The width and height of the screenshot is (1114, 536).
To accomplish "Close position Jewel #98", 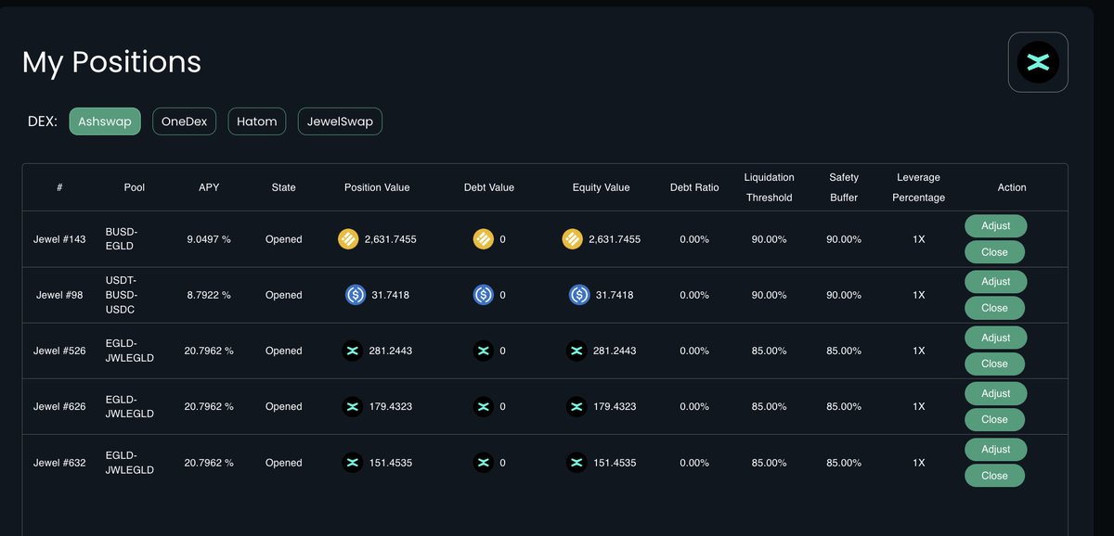I will [x=995, y=308].
